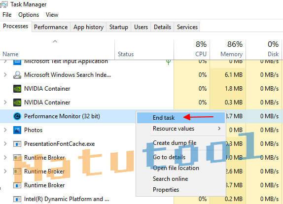Click the Microsoft Text Input Application icon
Image resolution: width=283 pixels, height=204 pixels.
click(17, 62)
